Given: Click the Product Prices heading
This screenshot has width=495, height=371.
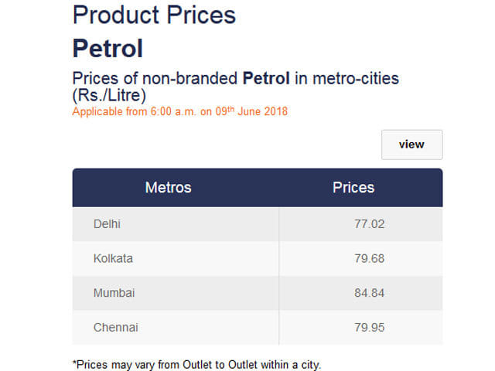Looking at the screenshot, I should tap(154, 15).
